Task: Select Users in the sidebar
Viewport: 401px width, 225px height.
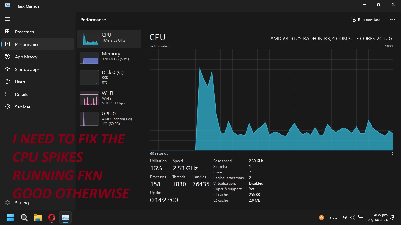Action: point(20,82)
